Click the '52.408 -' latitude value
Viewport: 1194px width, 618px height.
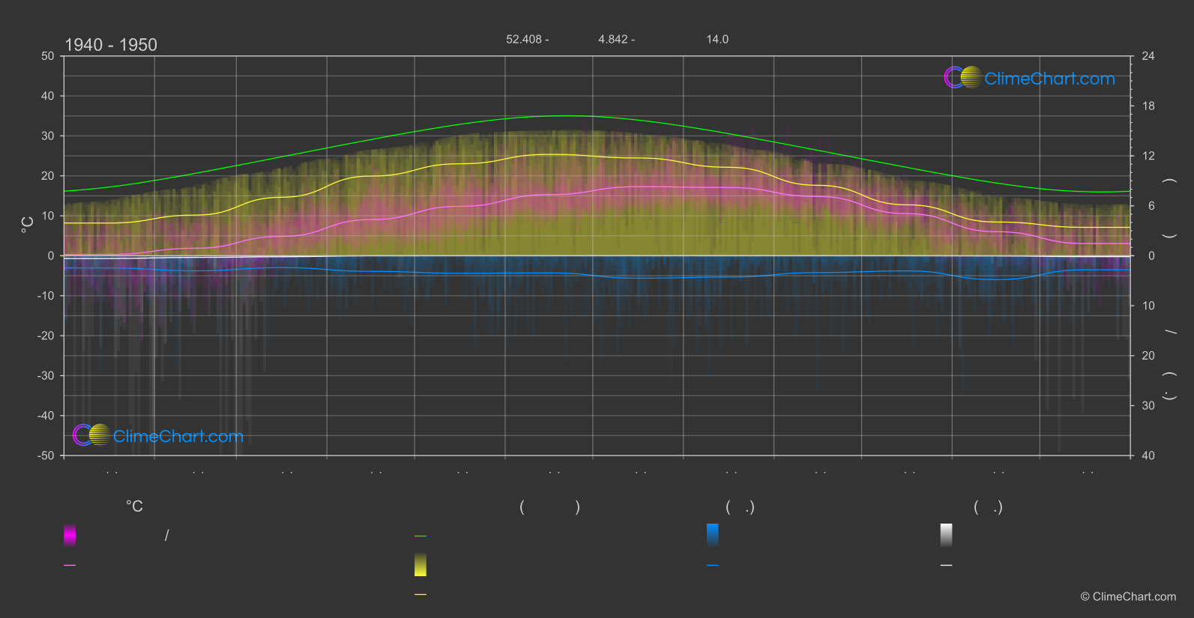click(528, 39)
